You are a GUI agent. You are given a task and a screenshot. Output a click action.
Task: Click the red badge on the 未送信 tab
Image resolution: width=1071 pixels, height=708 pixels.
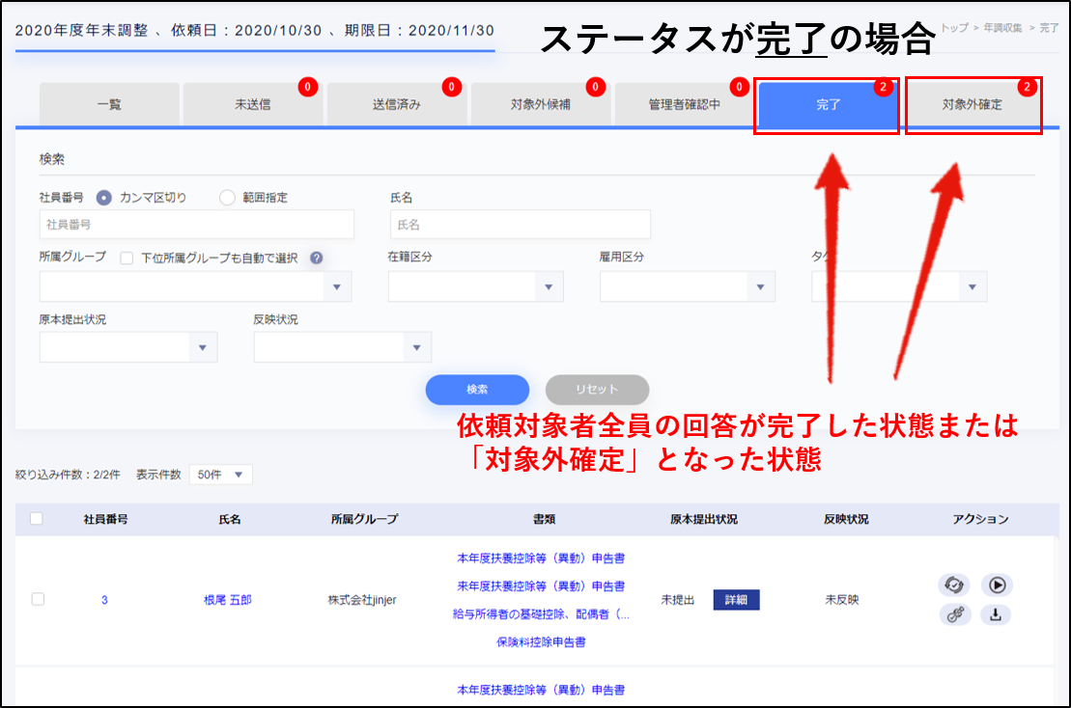pos(307,88)
